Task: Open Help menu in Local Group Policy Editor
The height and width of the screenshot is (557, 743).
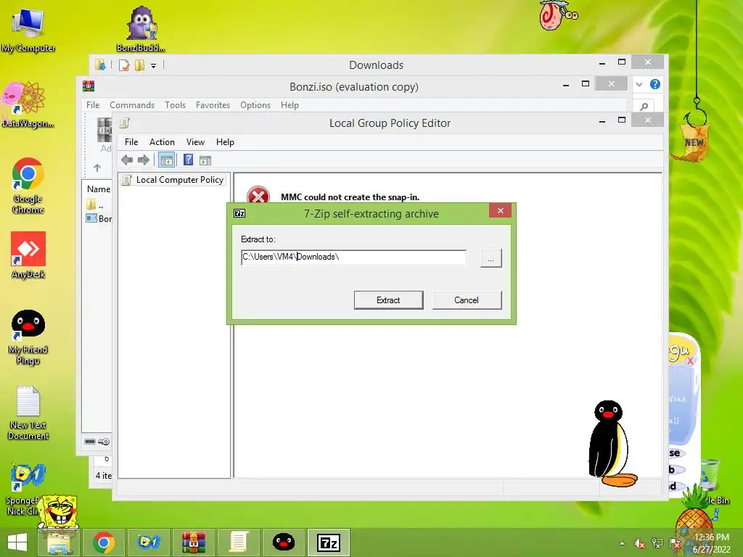Action: click(x=225, y=142)
